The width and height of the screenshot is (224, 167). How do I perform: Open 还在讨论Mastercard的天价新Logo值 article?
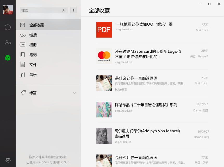tap(148, 54)
